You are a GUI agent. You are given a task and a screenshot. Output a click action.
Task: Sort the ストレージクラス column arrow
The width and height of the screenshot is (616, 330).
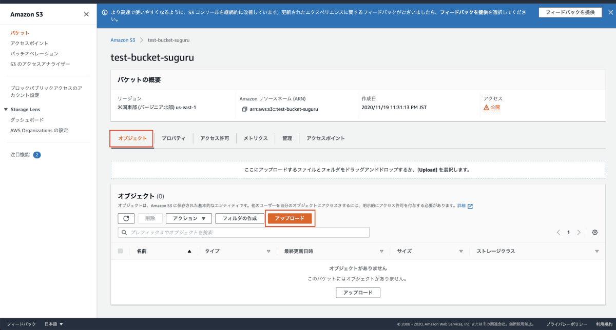[597, 252]
